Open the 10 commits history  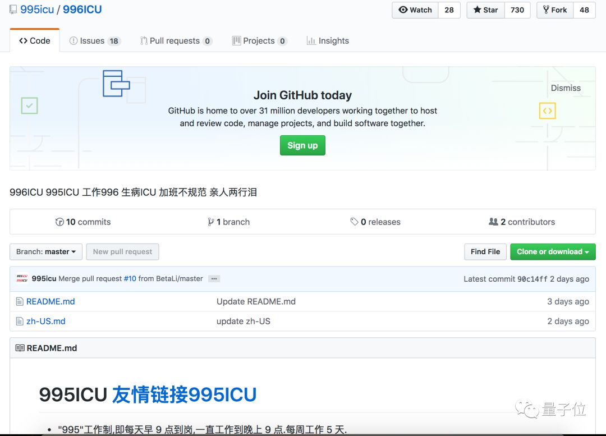click(83, 222)
